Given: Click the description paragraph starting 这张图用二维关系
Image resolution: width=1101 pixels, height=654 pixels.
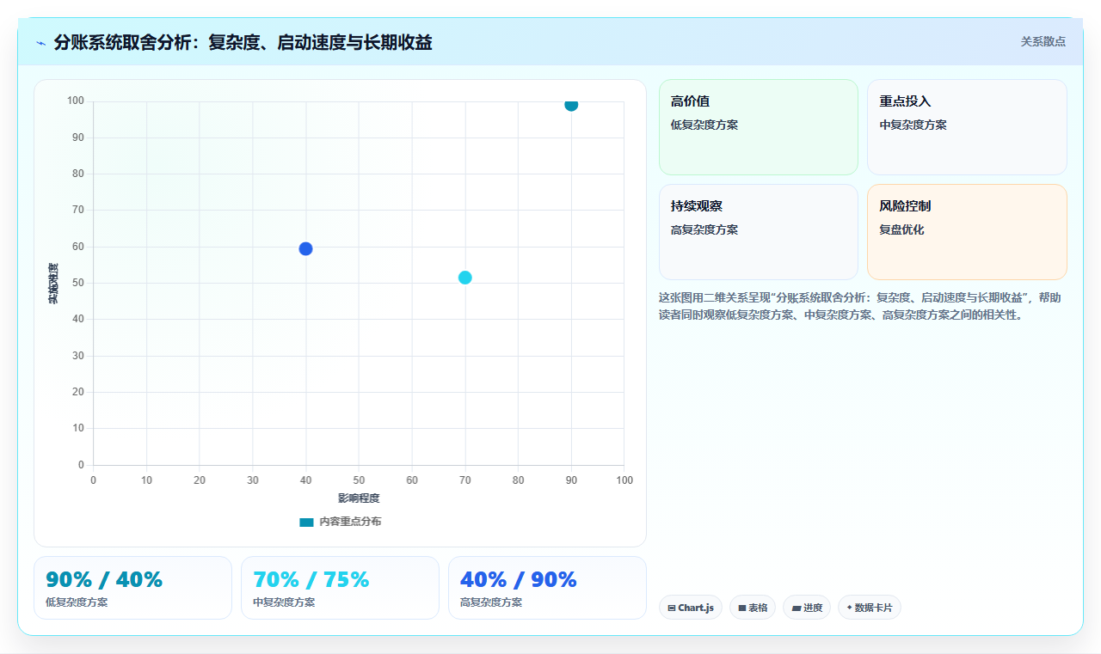Looking at the screenshot, I should pyautogui.click(x=860, y=306).
